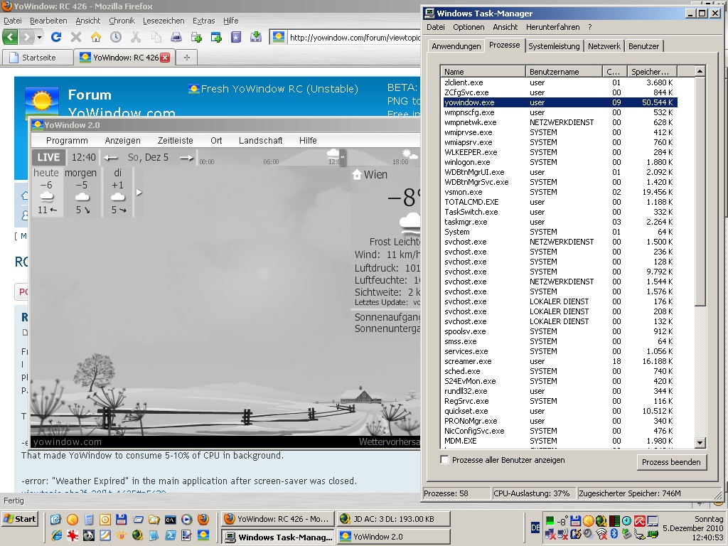Viewport: 728px width, 546px height.
Task: Click panda icon in quick launch
Action: 89,535
